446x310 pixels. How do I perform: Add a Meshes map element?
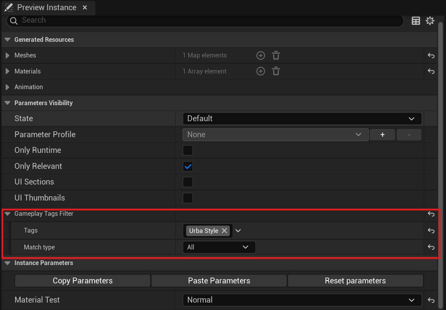point(261,56)
